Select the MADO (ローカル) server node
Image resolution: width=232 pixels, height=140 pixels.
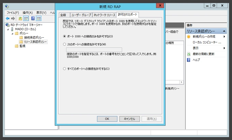click(x=26, y=29)
